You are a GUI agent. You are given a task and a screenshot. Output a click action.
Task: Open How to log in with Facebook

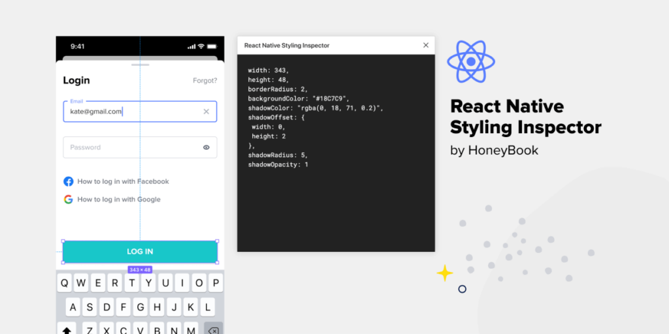123,181
